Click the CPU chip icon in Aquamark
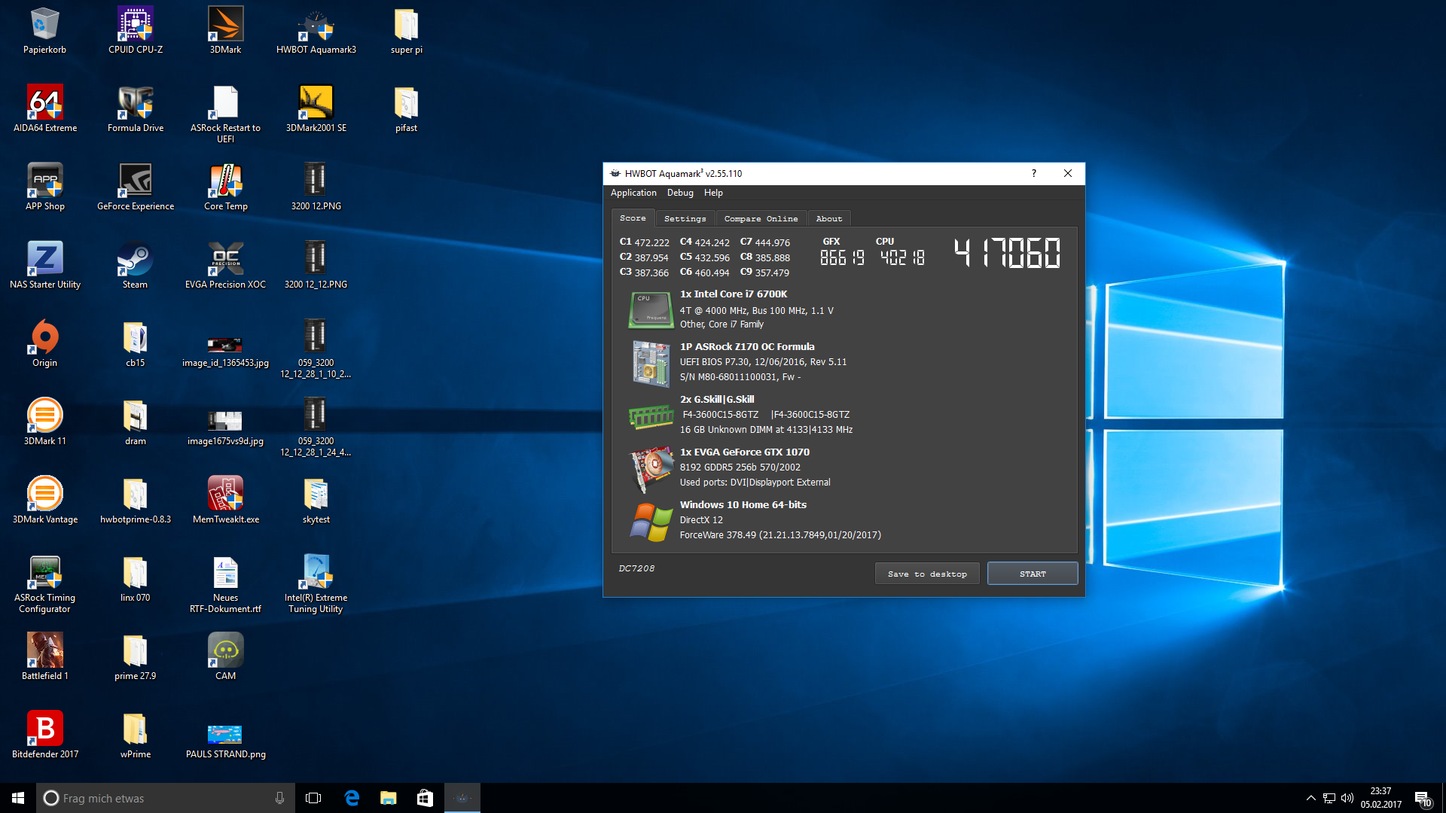 click(x=651, y=309)
